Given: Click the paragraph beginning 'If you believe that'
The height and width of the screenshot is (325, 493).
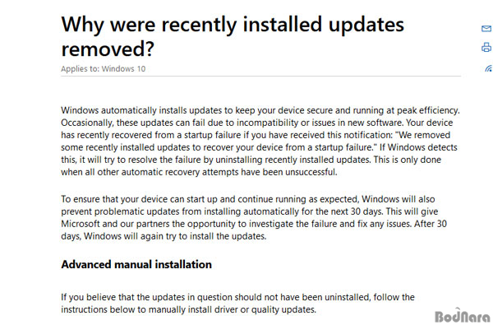Looking at the screenshot, I should (x=237, y=304).
